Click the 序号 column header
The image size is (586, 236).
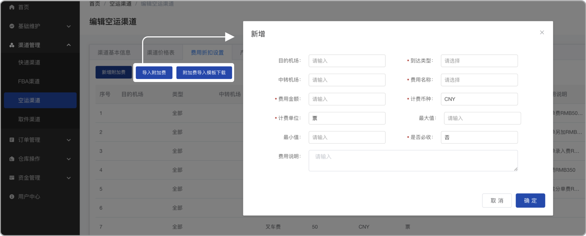click(105, 94)
